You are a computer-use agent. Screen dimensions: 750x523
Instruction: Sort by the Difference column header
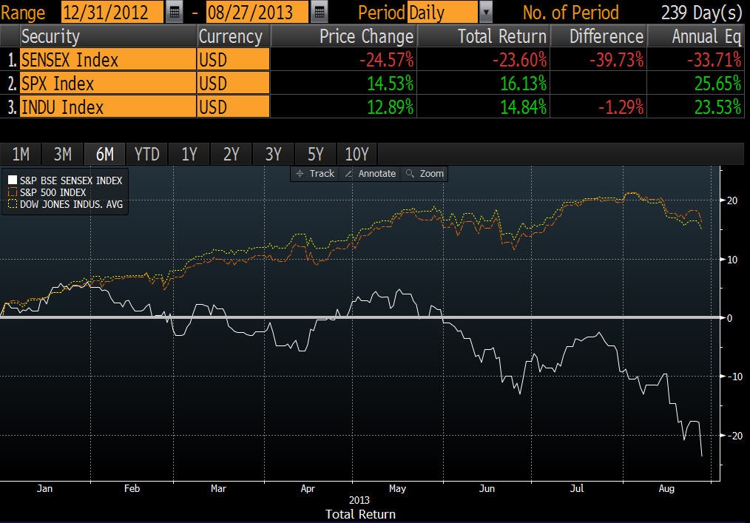coord(599,36)
